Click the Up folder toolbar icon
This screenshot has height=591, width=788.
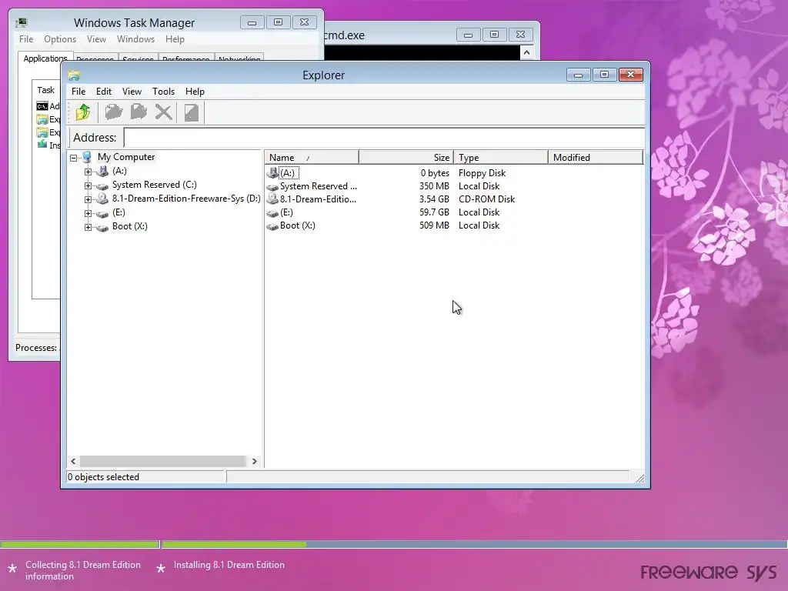[83, 112]
